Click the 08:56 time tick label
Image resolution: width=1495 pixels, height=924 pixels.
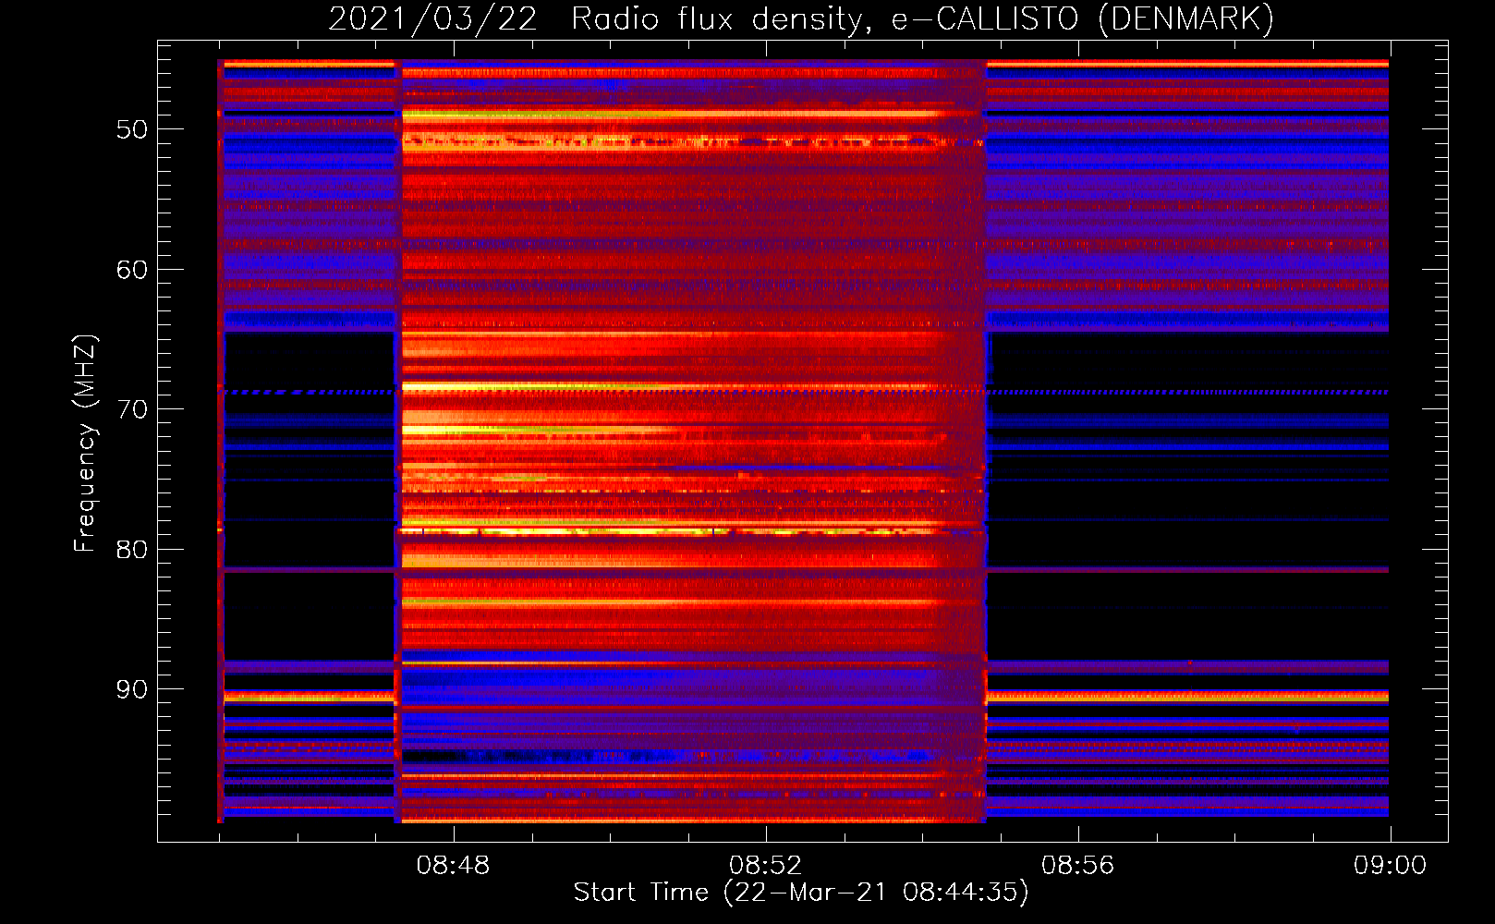coord(1077,866)
